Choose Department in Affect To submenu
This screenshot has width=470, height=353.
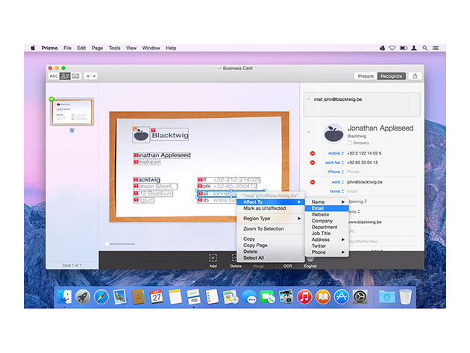pyautogui.click(x=327, y=227)
